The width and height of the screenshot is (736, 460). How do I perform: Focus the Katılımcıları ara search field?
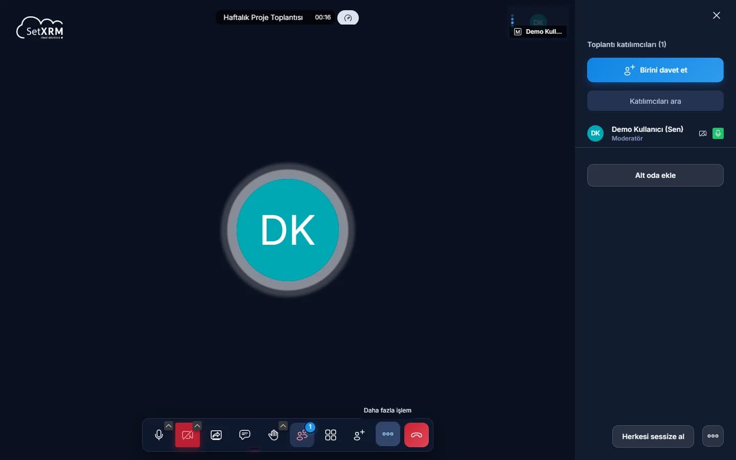655,101
